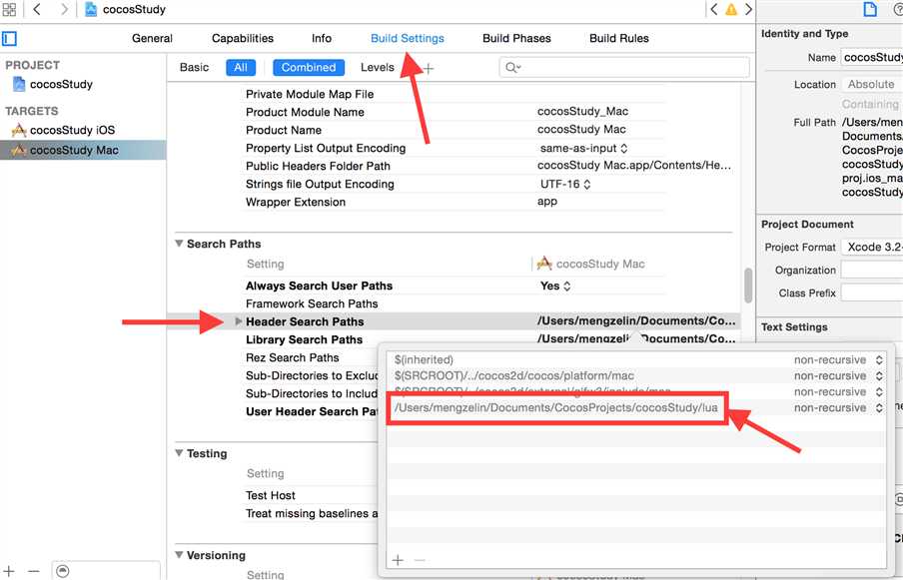Jump to next issue arrow
Screen dimensions: 903x580
[x=748, y=9]
